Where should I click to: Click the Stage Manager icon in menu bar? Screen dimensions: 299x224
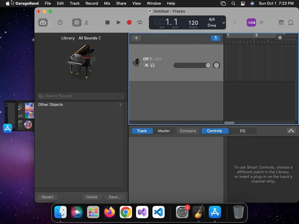[x=223, y=3]
